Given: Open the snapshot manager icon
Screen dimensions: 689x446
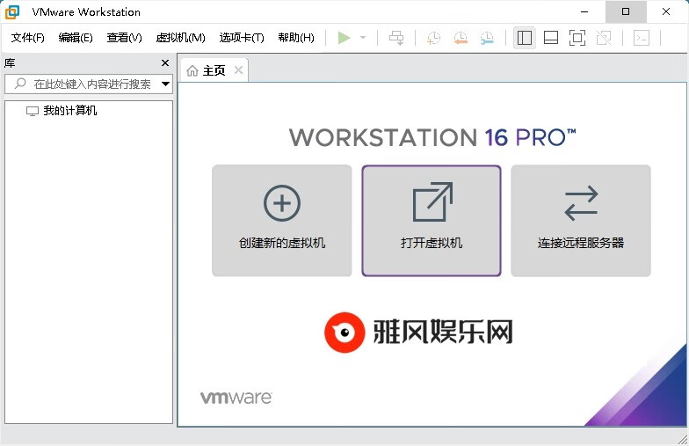Looking at the screenshot, I should pyautogui.click(x=487, y=38).
